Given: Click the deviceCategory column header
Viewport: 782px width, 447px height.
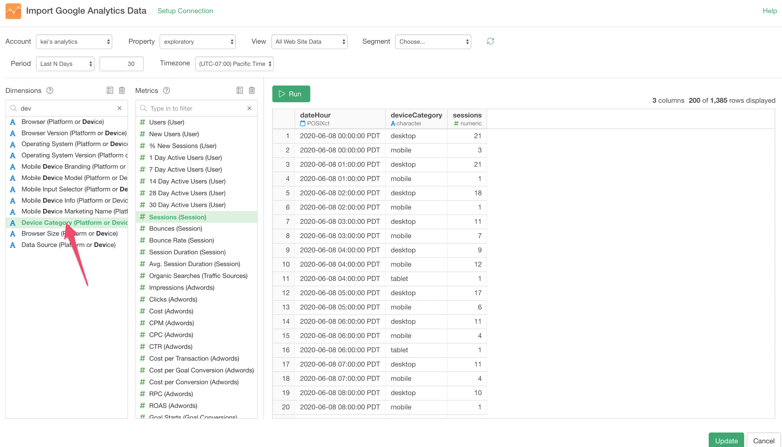Looking at the screenshot, I should pos(416,119).
